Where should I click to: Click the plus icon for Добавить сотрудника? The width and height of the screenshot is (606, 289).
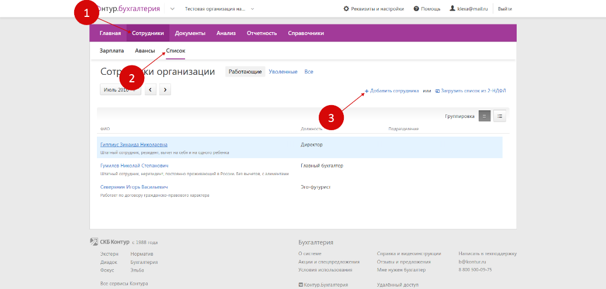367,91
